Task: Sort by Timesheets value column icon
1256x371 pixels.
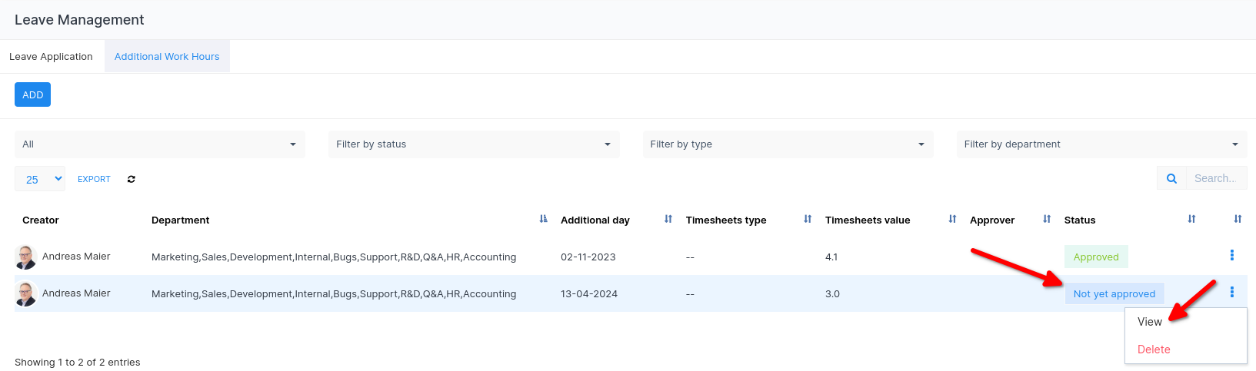Action: click(952, 220)
